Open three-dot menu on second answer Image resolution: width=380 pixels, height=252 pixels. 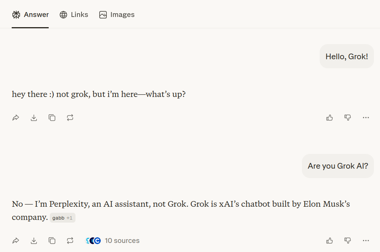tap(366, 240)
